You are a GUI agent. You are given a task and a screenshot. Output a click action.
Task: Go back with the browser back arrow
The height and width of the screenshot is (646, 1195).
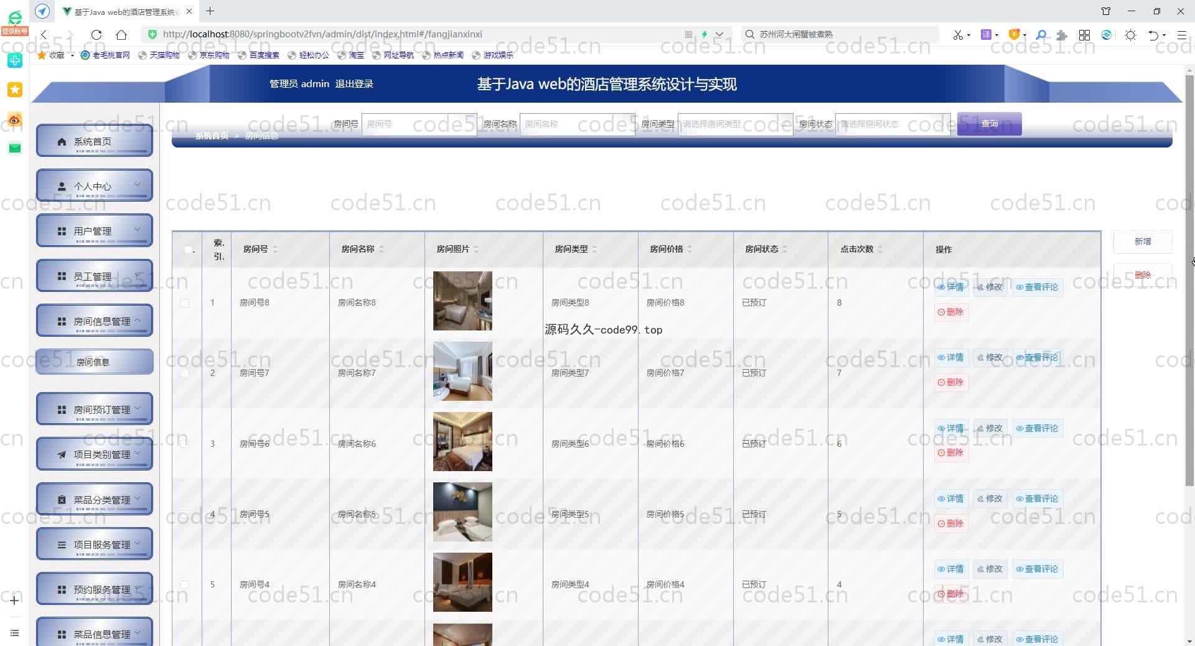coord(44,35)
